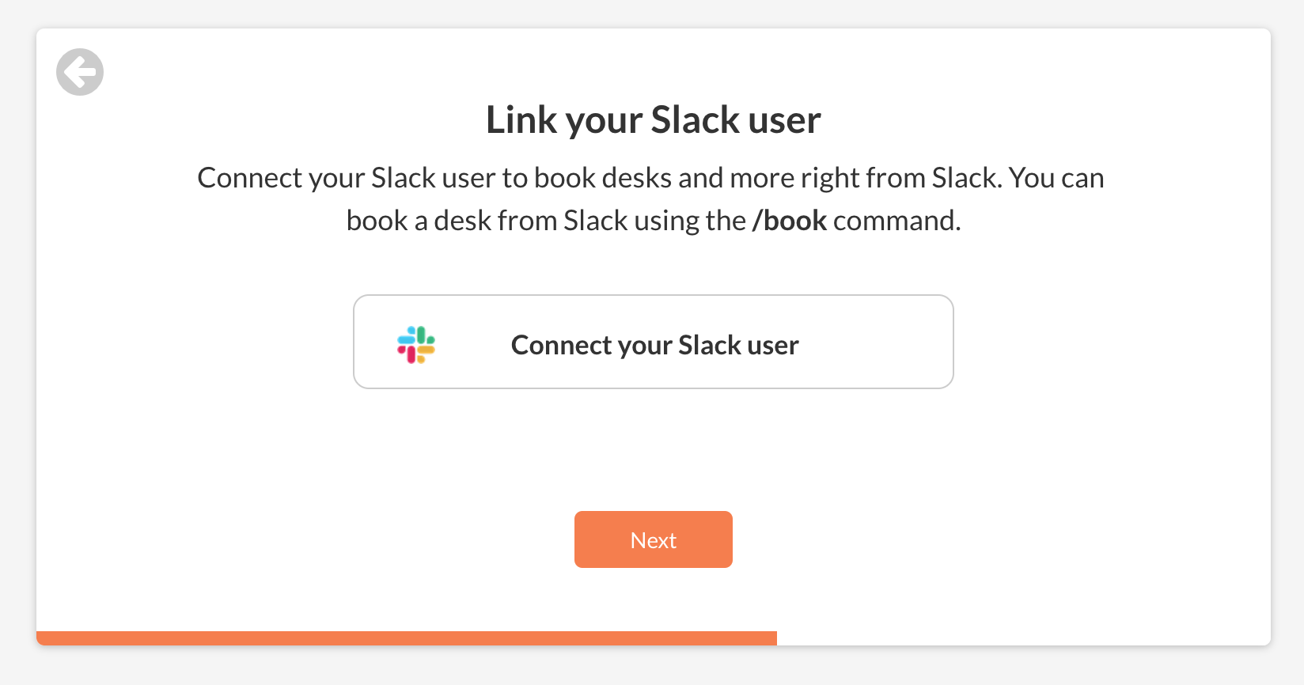Click "You can" at the first description line's end
The image size is (1304, 685).
click(1056, 178)
